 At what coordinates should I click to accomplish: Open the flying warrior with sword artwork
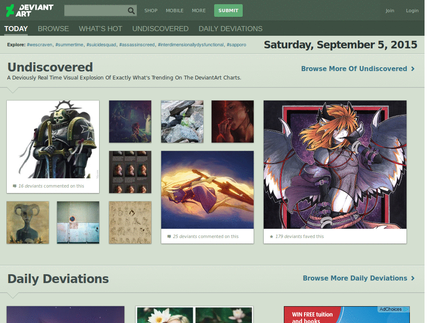[207, 190]
